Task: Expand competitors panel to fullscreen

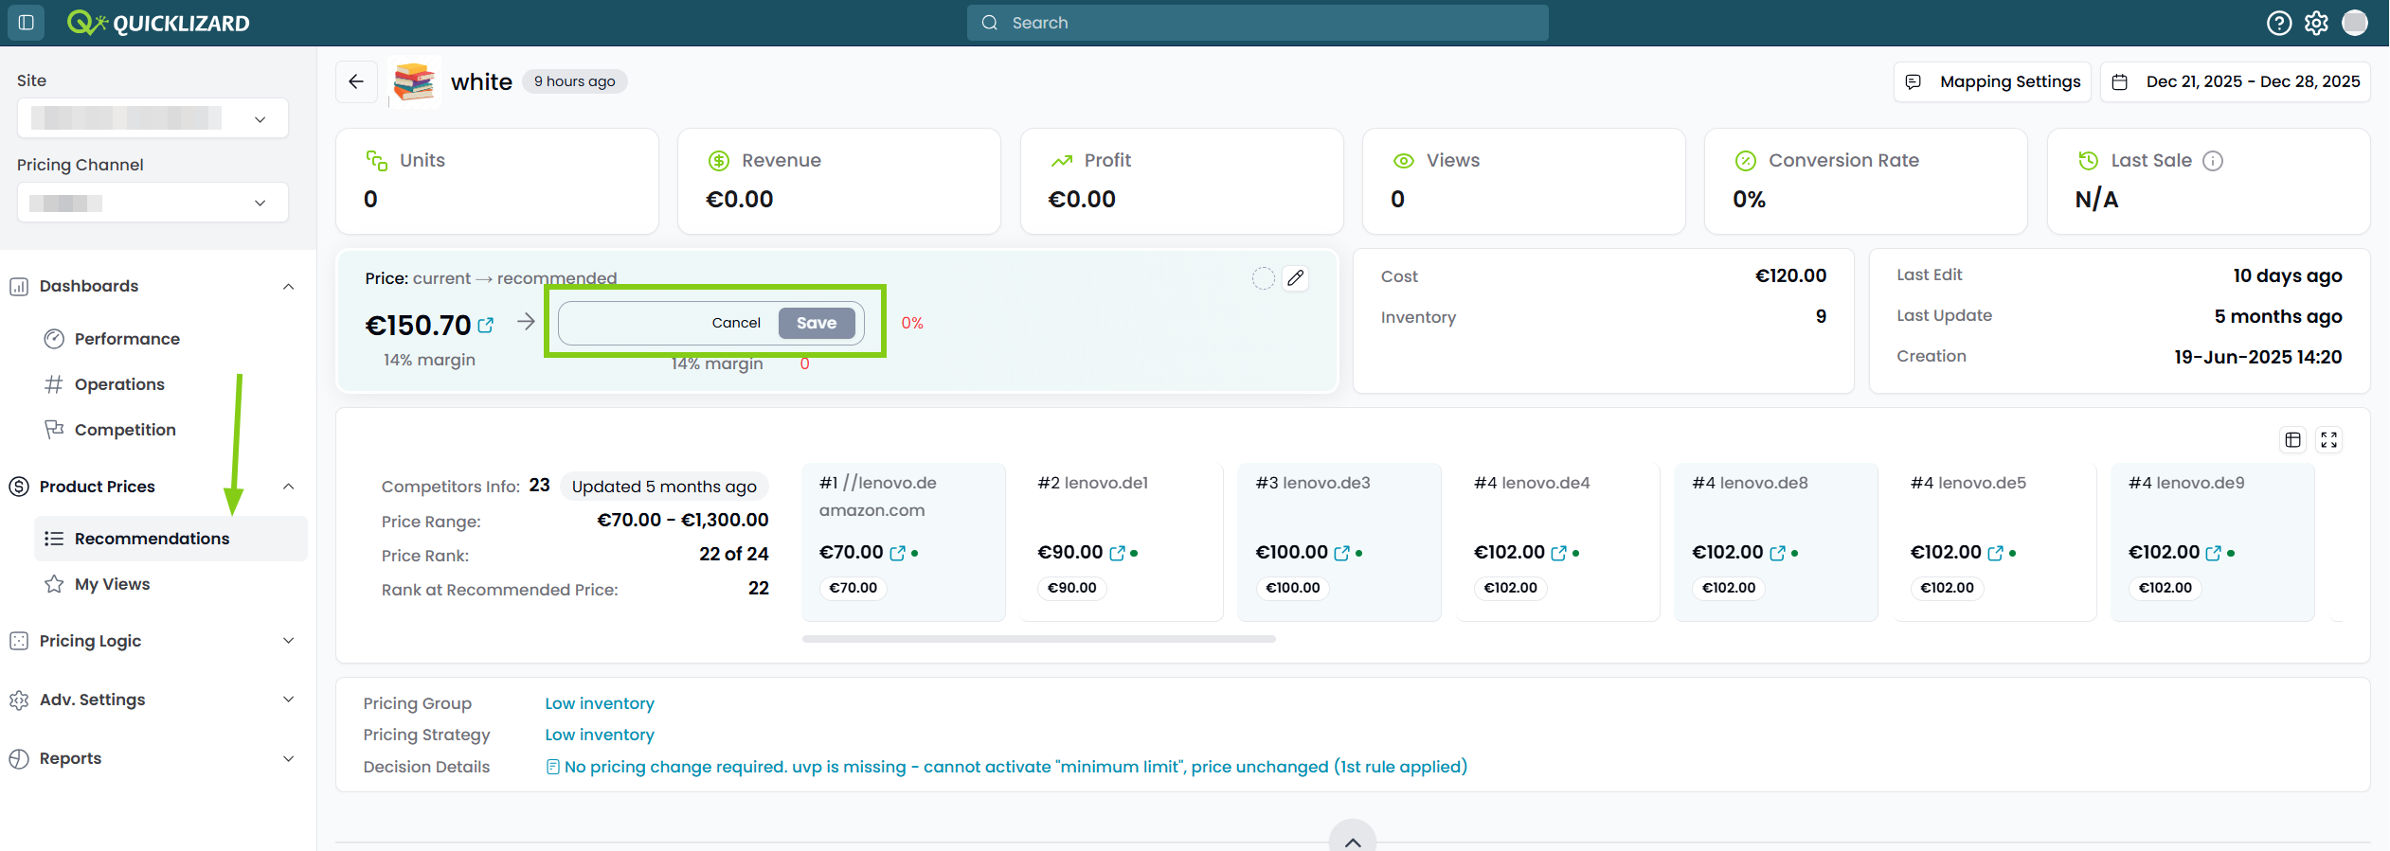Action: pos(2328,439)
